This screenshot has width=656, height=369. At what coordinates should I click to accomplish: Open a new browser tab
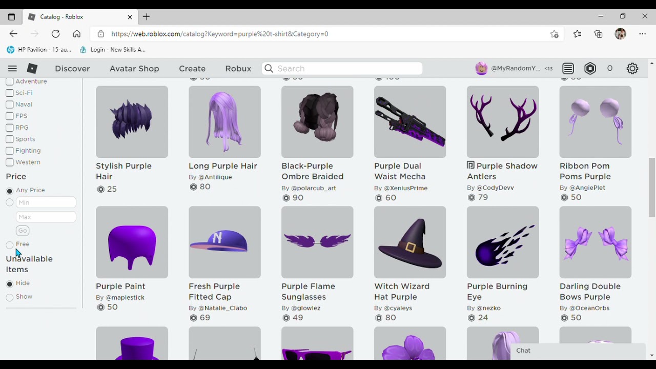pyautogui.click(x=146, y=17)
